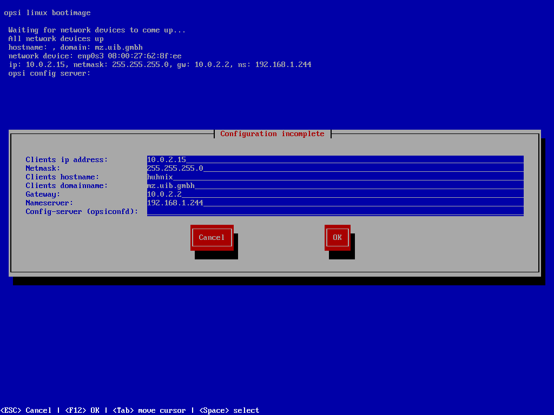Image resolution: width=554 pixels, height=415 pixels.
Task: Confirm the configuration with the OK button
Action: [338, 238]
